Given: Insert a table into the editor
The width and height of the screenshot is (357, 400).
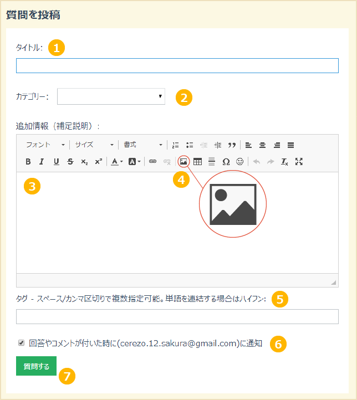Looking at the screenshot, I should click(x=197, y=162).
